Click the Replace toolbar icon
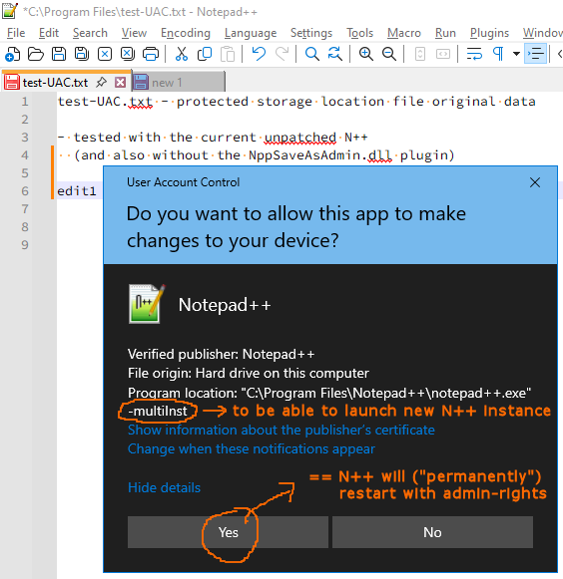Screen dimensions: 563x579 [x=335, y=54]
